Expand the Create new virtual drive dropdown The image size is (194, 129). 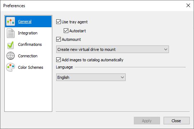pos(112,49)
